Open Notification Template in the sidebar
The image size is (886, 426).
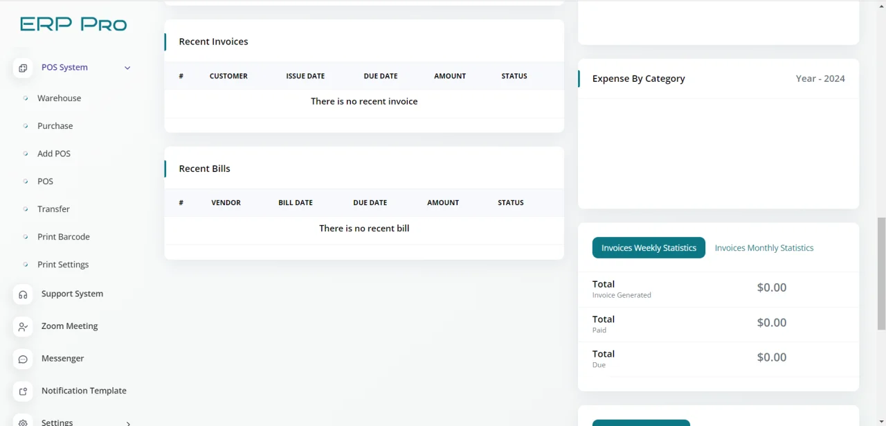click(84, 391)
